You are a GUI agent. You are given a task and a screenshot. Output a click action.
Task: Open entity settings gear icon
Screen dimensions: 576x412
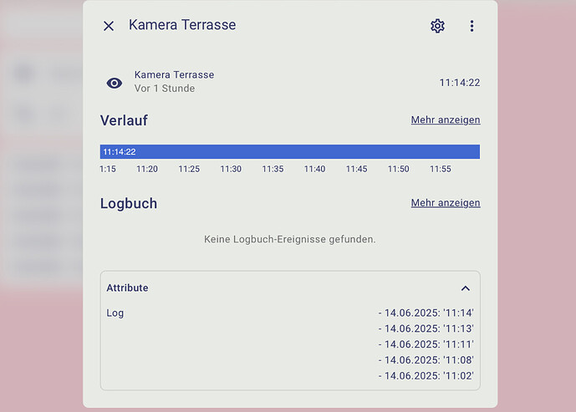(437, 26)
